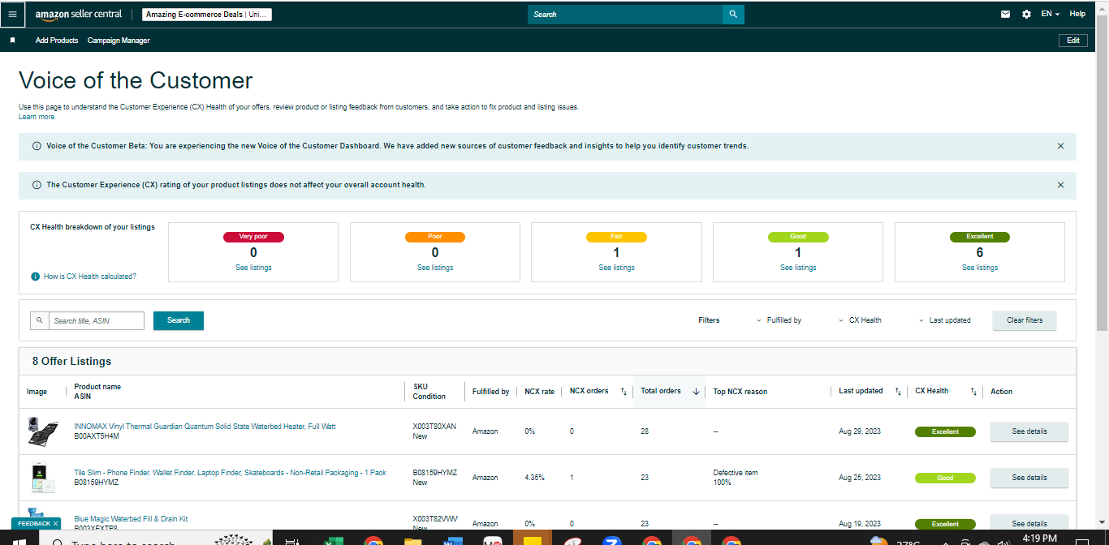See listings under Fair

(x=617, y=268)
